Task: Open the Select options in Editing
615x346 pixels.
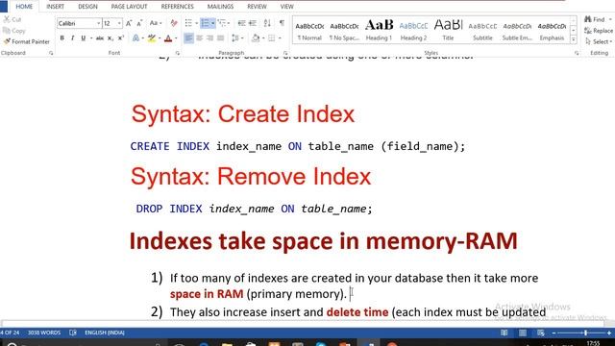Action: coord(598,41)
